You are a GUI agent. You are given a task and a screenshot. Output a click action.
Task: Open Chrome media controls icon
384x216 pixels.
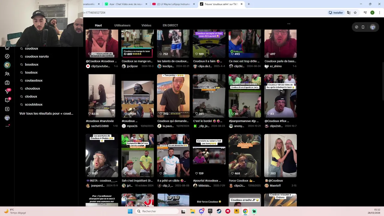(x=365, y=13)
